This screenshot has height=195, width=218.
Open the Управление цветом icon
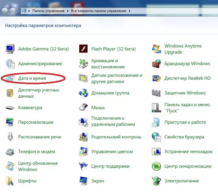(x=83, y=151)
